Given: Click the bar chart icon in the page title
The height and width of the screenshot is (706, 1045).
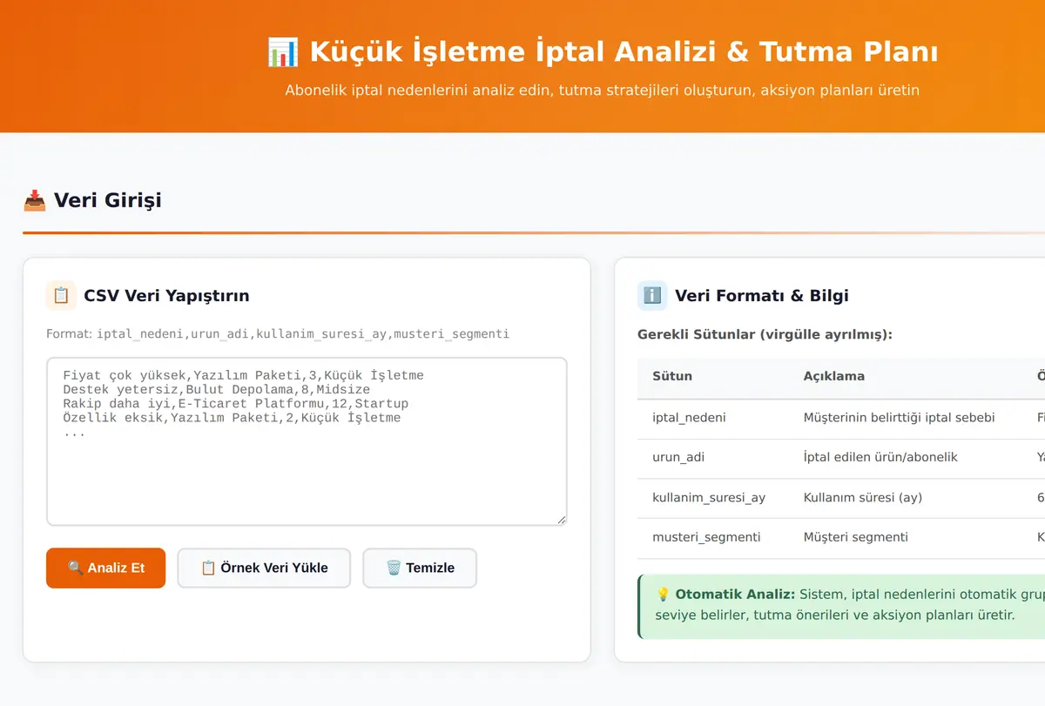Looking at the screenshot, I should pos(283,51).
